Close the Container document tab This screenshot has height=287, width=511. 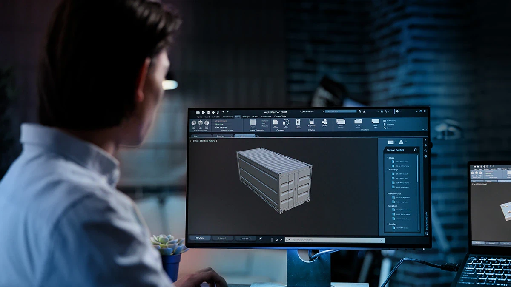(253, 136)
